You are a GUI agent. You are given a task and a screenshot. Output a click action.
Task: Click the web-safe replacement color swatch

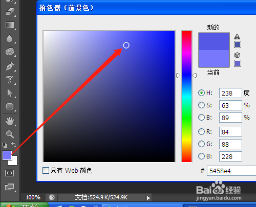[238, 63]
